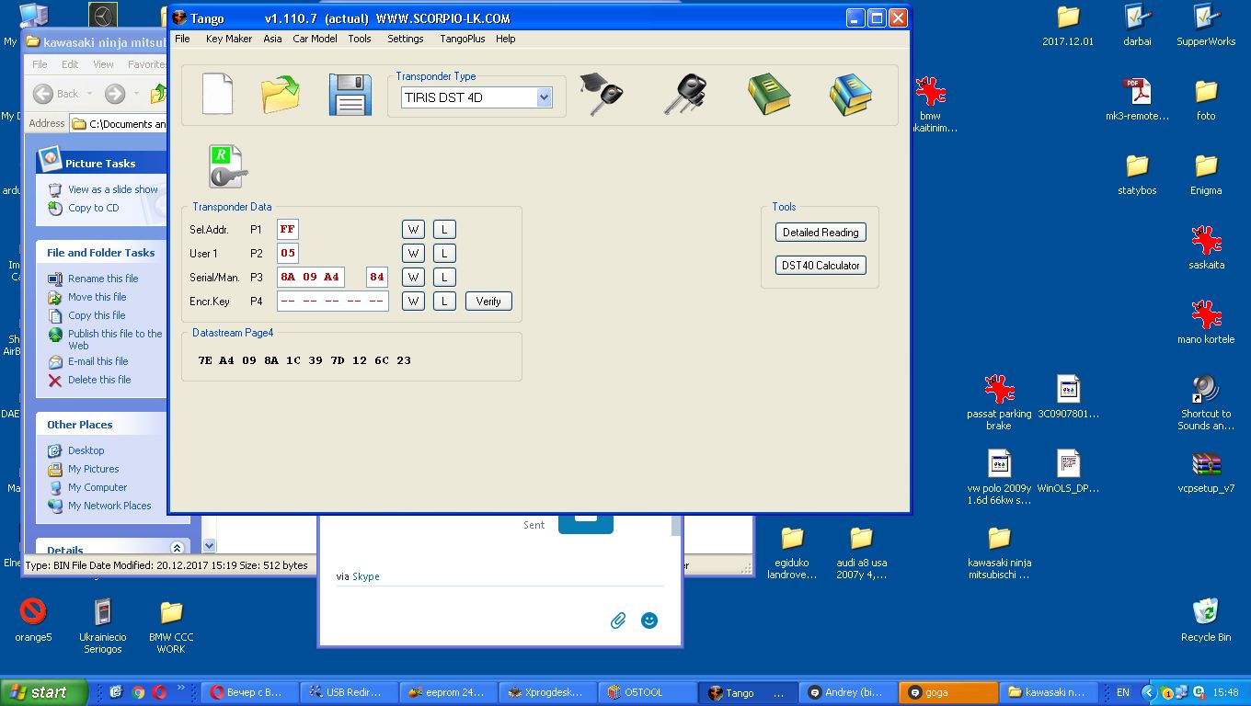Click the paperclip attach icon

[618, 621]
